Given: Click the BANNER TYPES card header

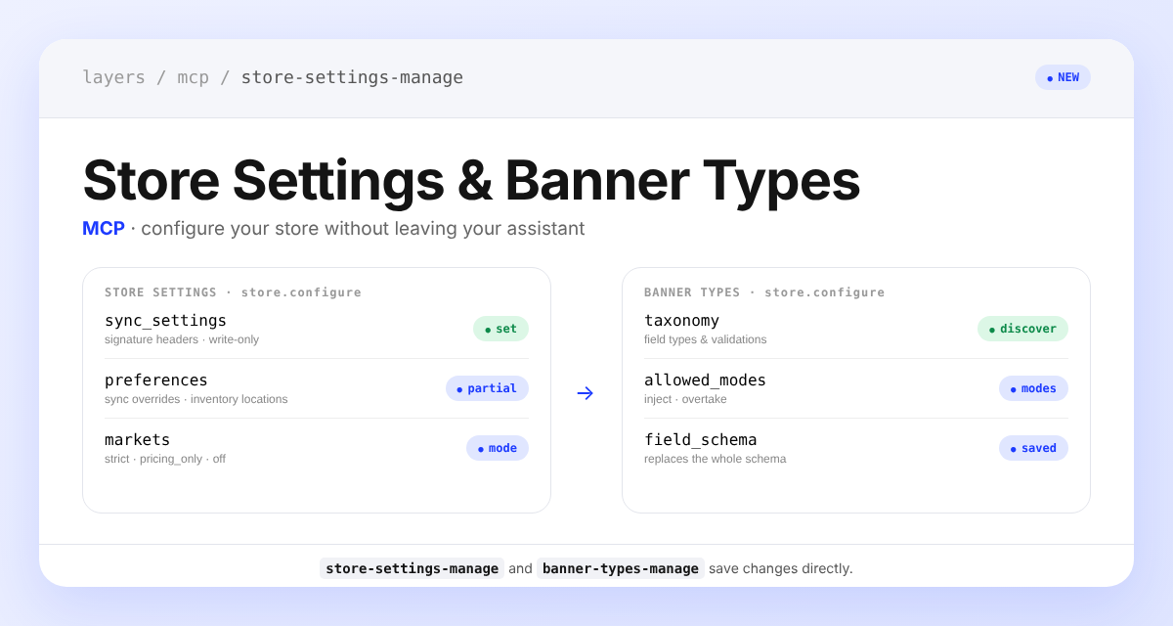Looking at the screenshot, I should pyautogui.click(x=764, y=292).
